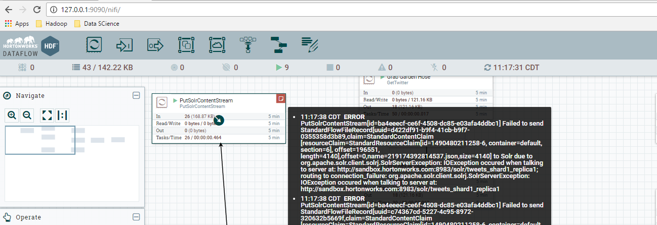Collapse the Operate panel
Screen dimensions: 657x225
point(136,217)
